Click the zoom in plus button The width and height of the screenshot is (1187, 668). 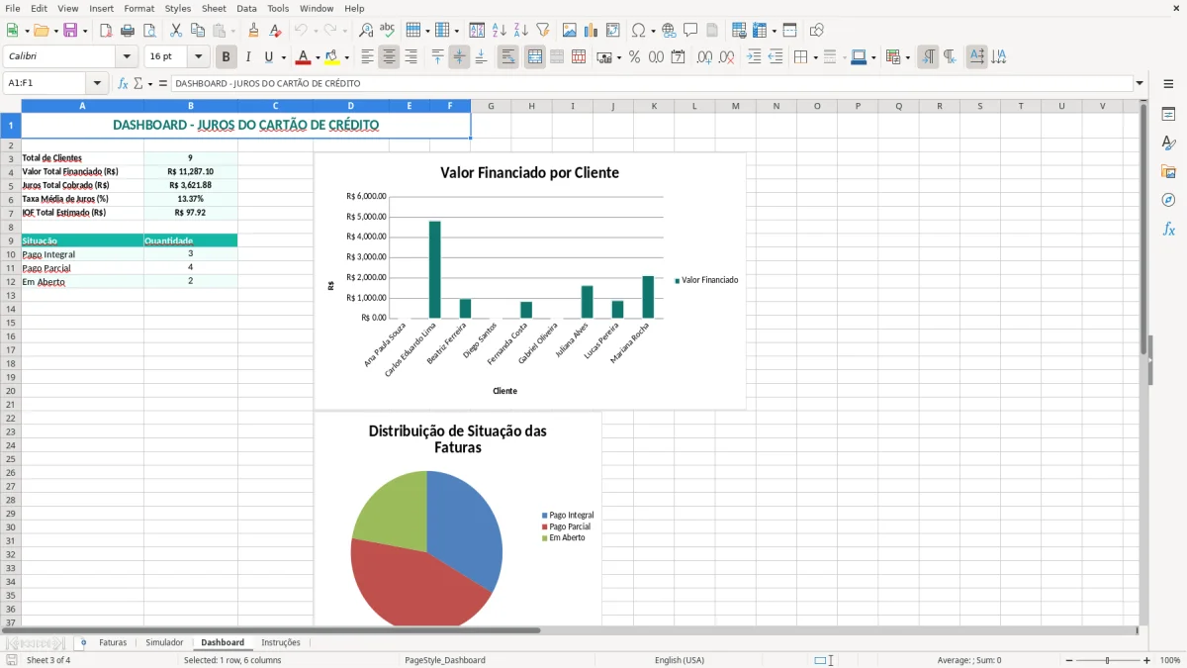tap(1147, 660)
